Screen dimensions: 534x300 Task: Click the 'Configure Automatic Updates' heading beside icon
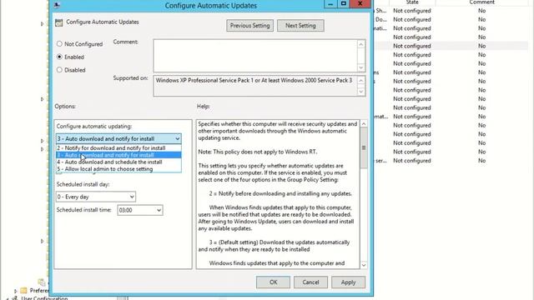(102, 22)
